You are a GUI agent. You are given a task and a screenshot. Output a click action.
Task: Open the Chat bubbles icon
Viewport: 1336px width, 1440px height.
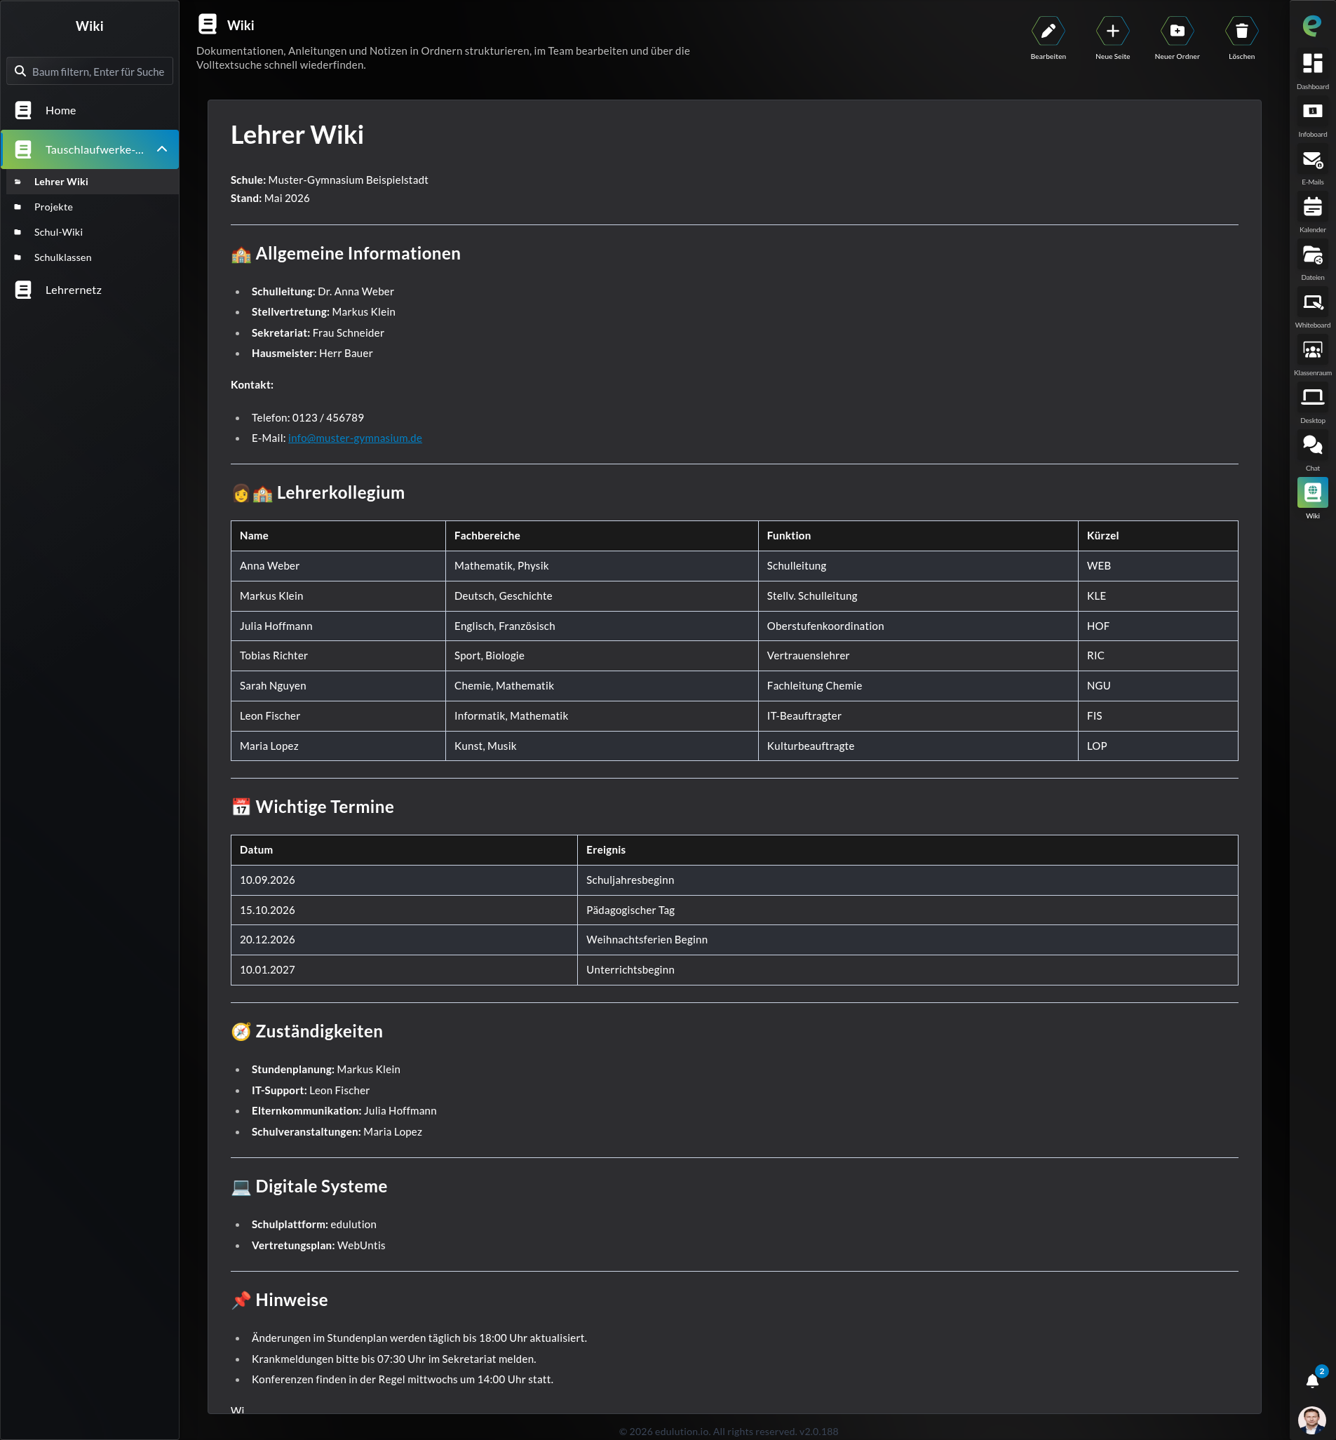[x=1312, y=445]
